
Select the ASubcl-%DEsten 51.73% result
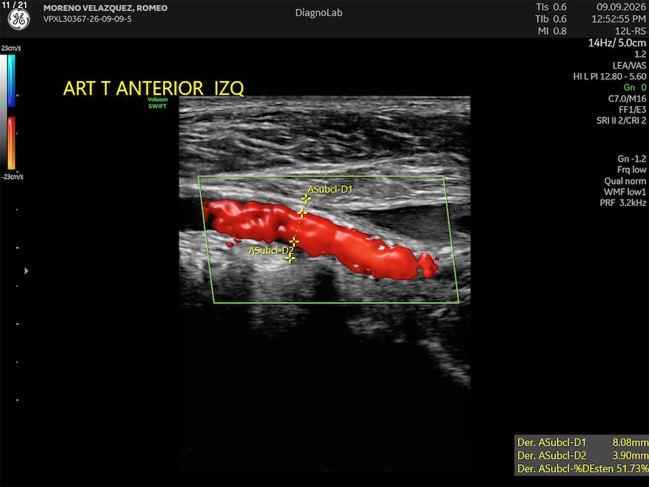pos(583,469)
